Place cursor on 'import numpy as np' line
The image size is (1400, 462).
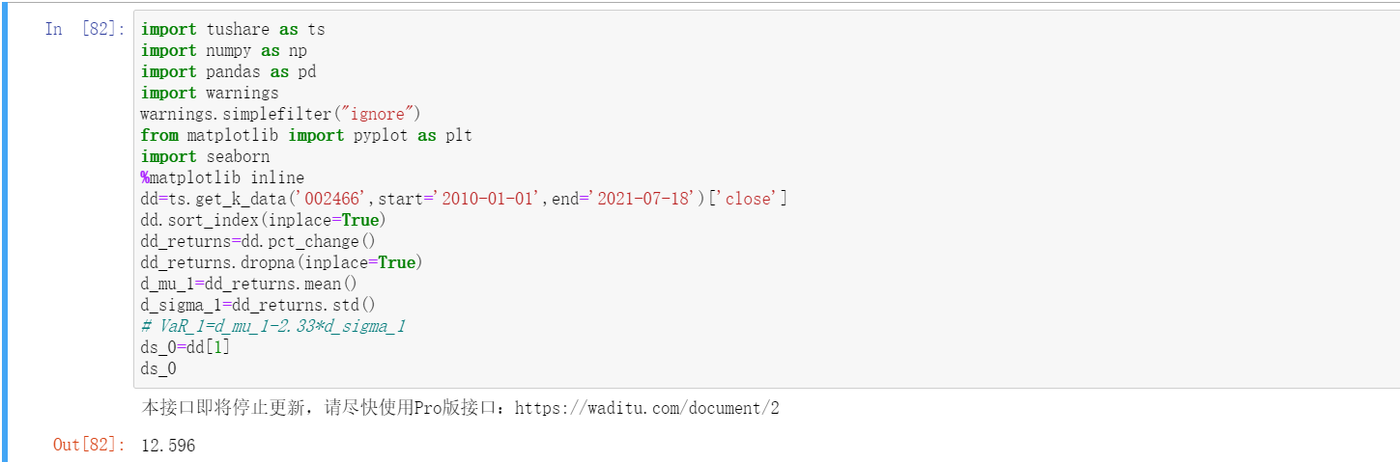click(x=223, y=50)
